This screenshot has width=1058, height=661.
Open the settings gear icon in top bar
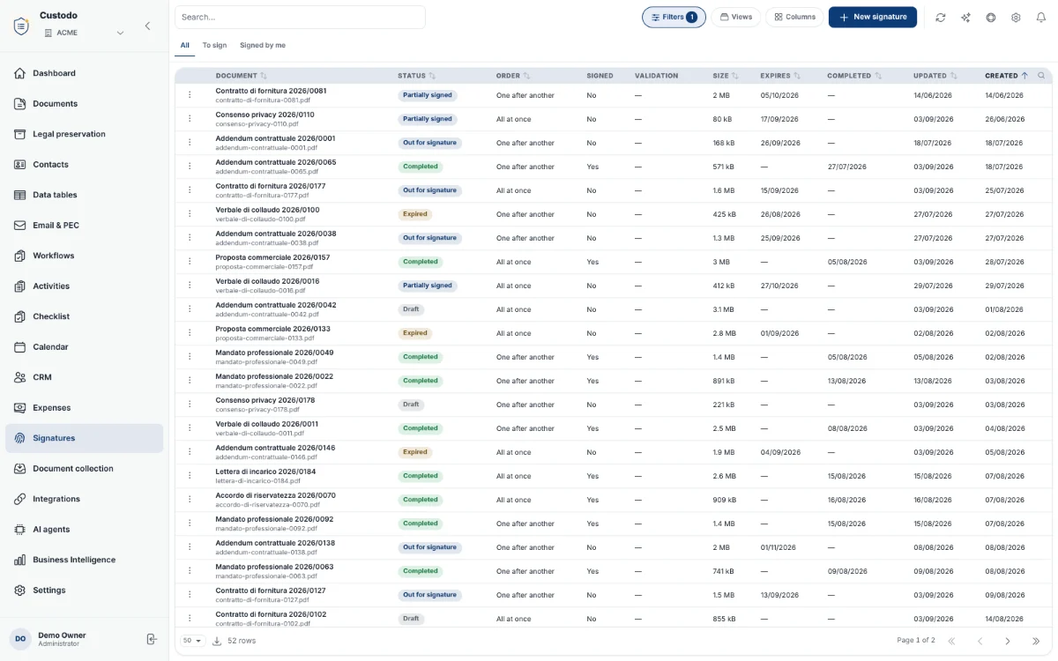[1016, 18]
